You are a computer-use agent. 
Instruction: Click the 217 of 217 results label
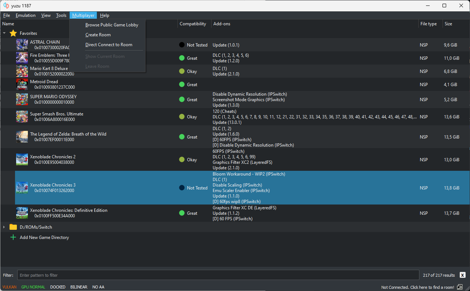tap(439, 275)
